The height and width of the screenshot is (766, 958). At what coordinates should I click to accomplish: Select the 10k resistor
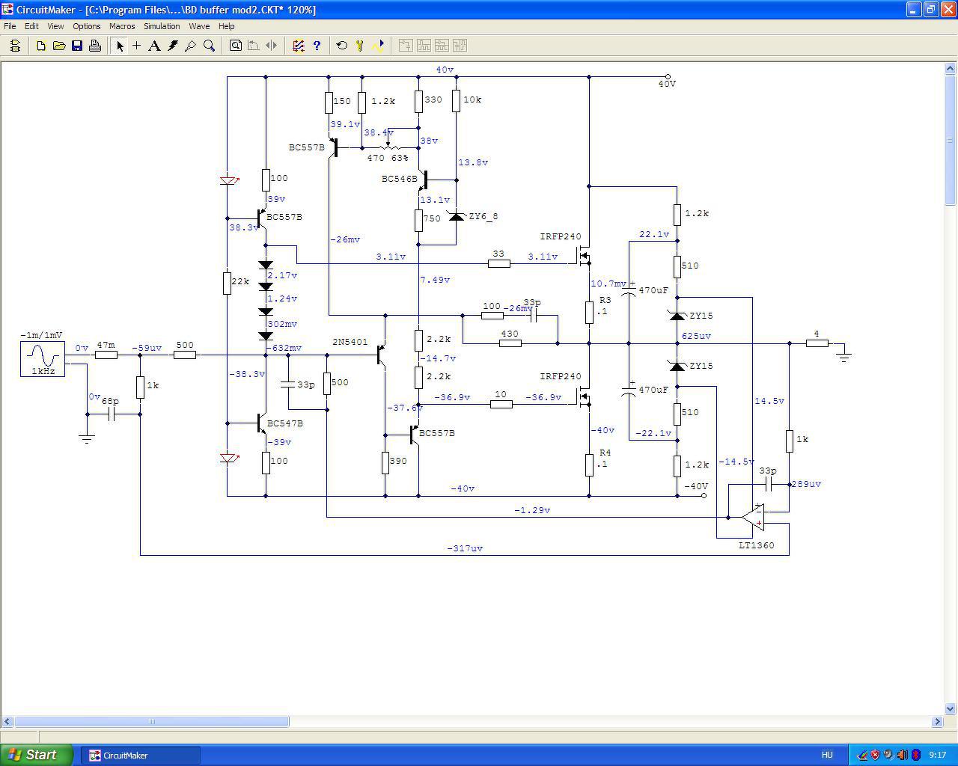[x=456, y=101]
